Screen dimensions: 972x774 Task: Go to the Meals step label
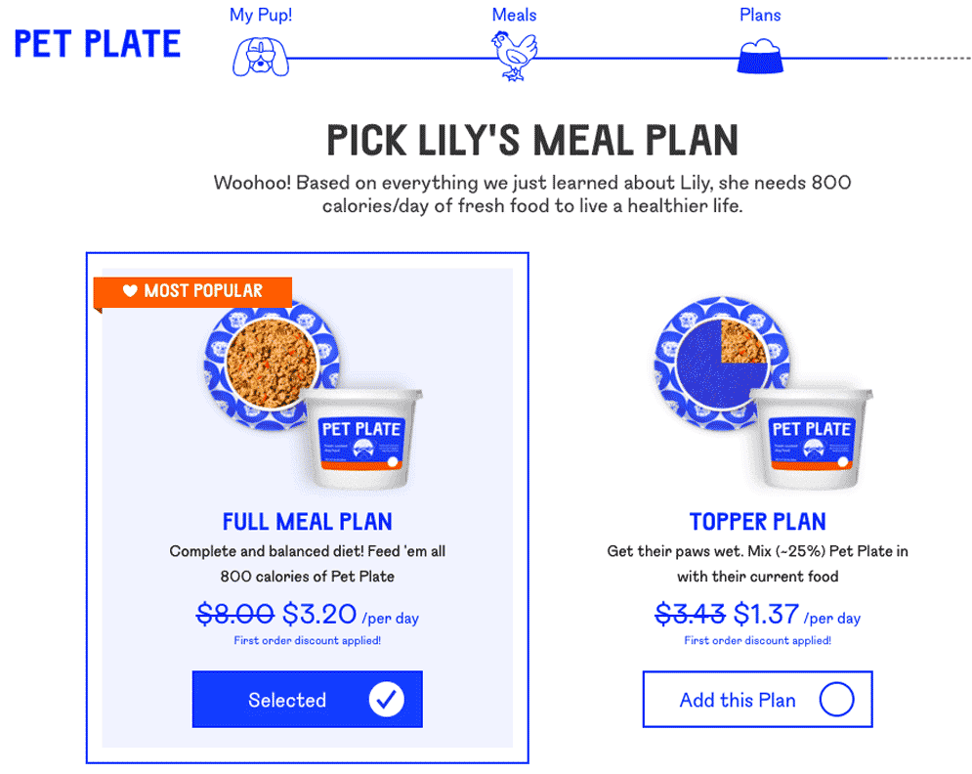click(x=514, y=15)
